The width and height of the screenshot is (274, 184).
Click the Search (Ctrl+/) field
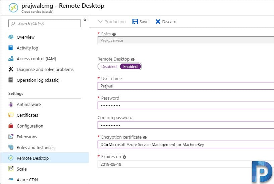(45, 23)
